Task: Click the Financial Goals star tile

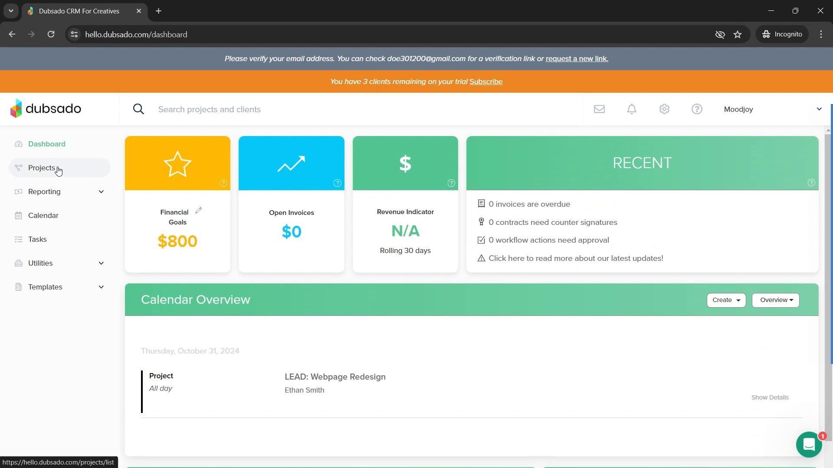Action: click(177, 163)
